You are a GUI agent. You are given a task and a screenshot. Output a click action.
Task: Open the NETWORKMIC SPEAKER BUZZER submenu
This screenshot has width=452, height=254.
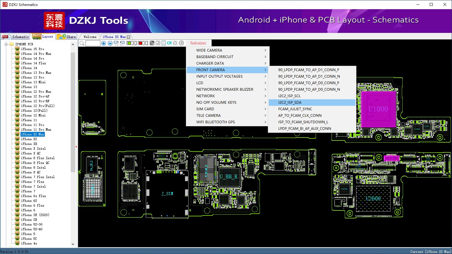[228, 90]
